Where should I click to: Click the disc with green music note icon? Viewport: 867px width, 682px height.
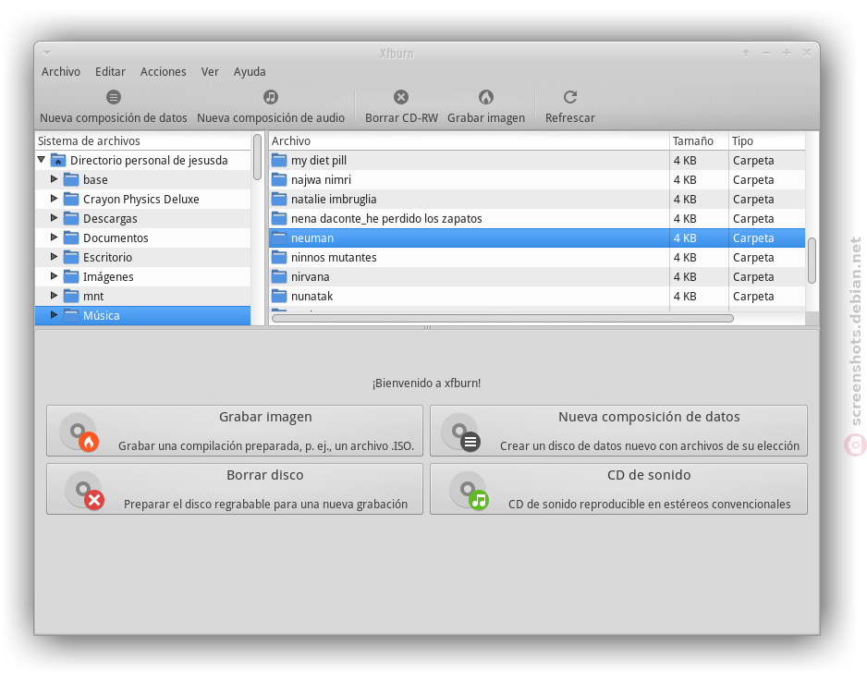(x=469, y=490)
